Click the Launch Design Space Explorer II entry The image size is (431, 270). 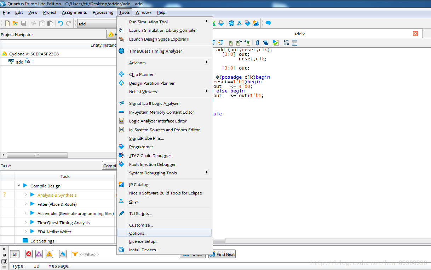coord(165,39)
